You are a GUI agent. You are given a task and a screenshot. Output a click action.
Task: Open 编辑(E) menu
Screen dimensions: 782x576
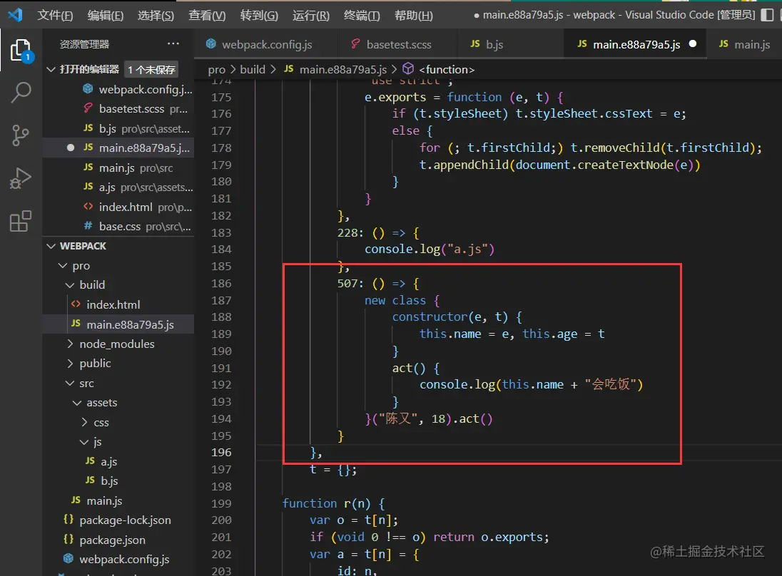click(105, 16)
